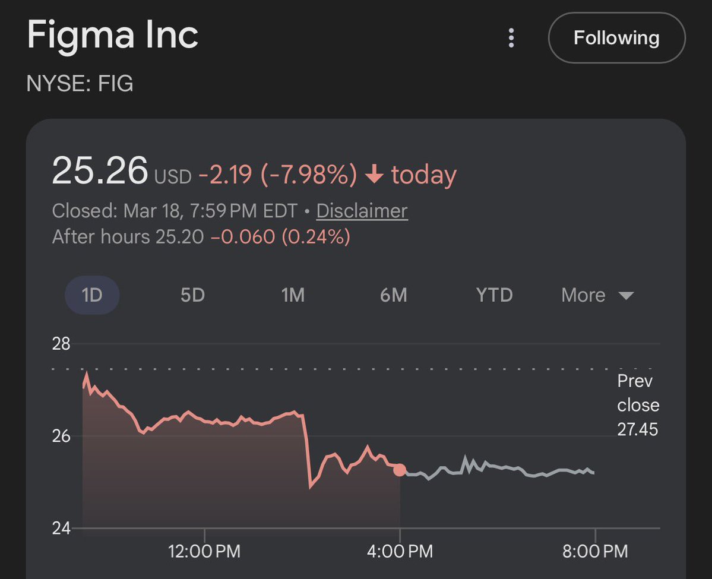Click the Prev close 27.45 label
712x579 pixels.
tap(638, 405)
